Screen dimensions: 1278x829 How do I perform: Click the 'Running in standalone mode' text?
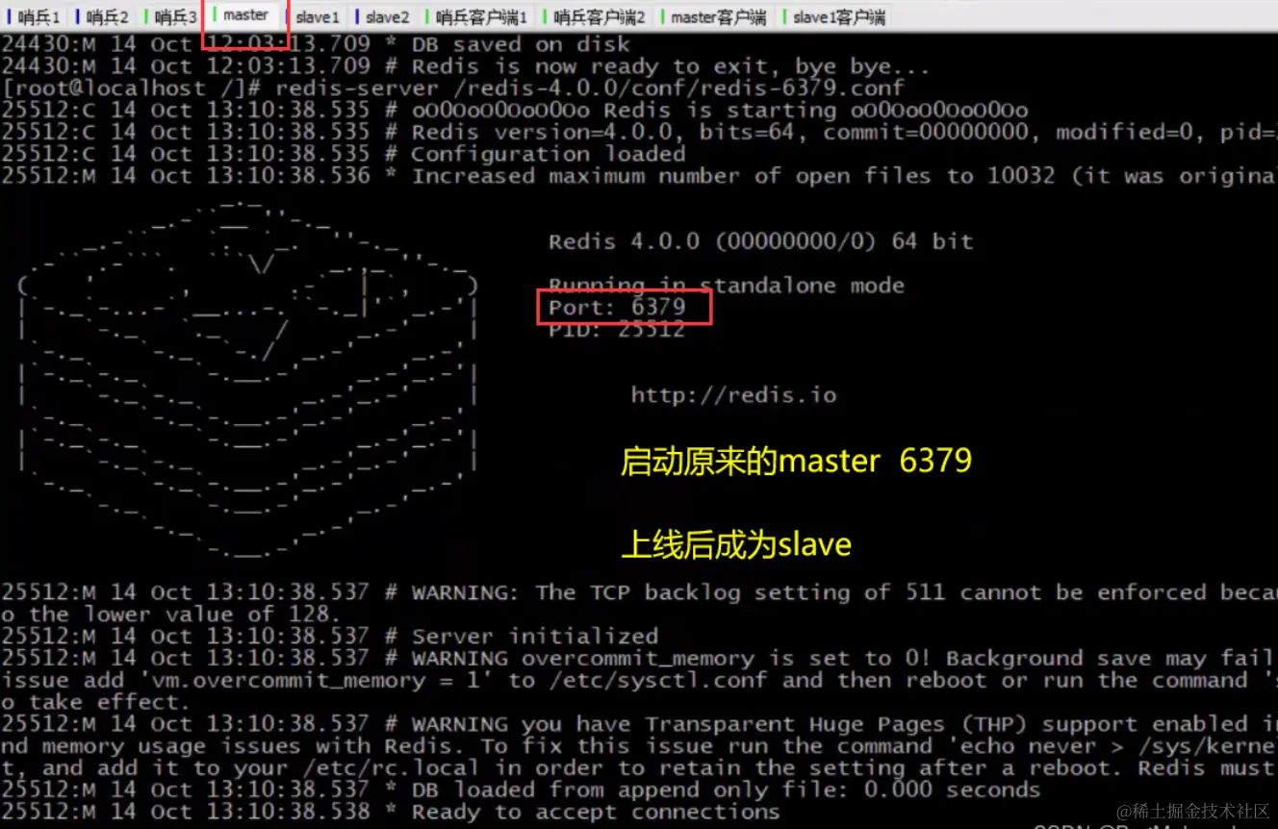tap(726, 286)
